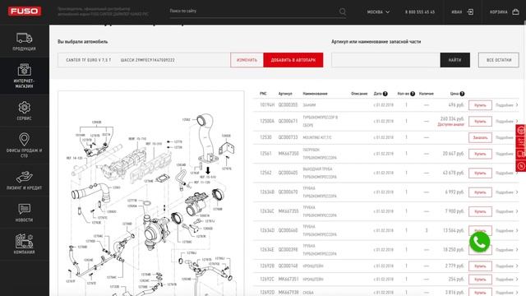
Task: Click the PNC column header
Action: tap(263, 94)
